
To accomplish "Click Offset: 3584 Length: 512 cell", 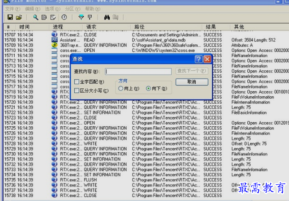I will [254, 40].
